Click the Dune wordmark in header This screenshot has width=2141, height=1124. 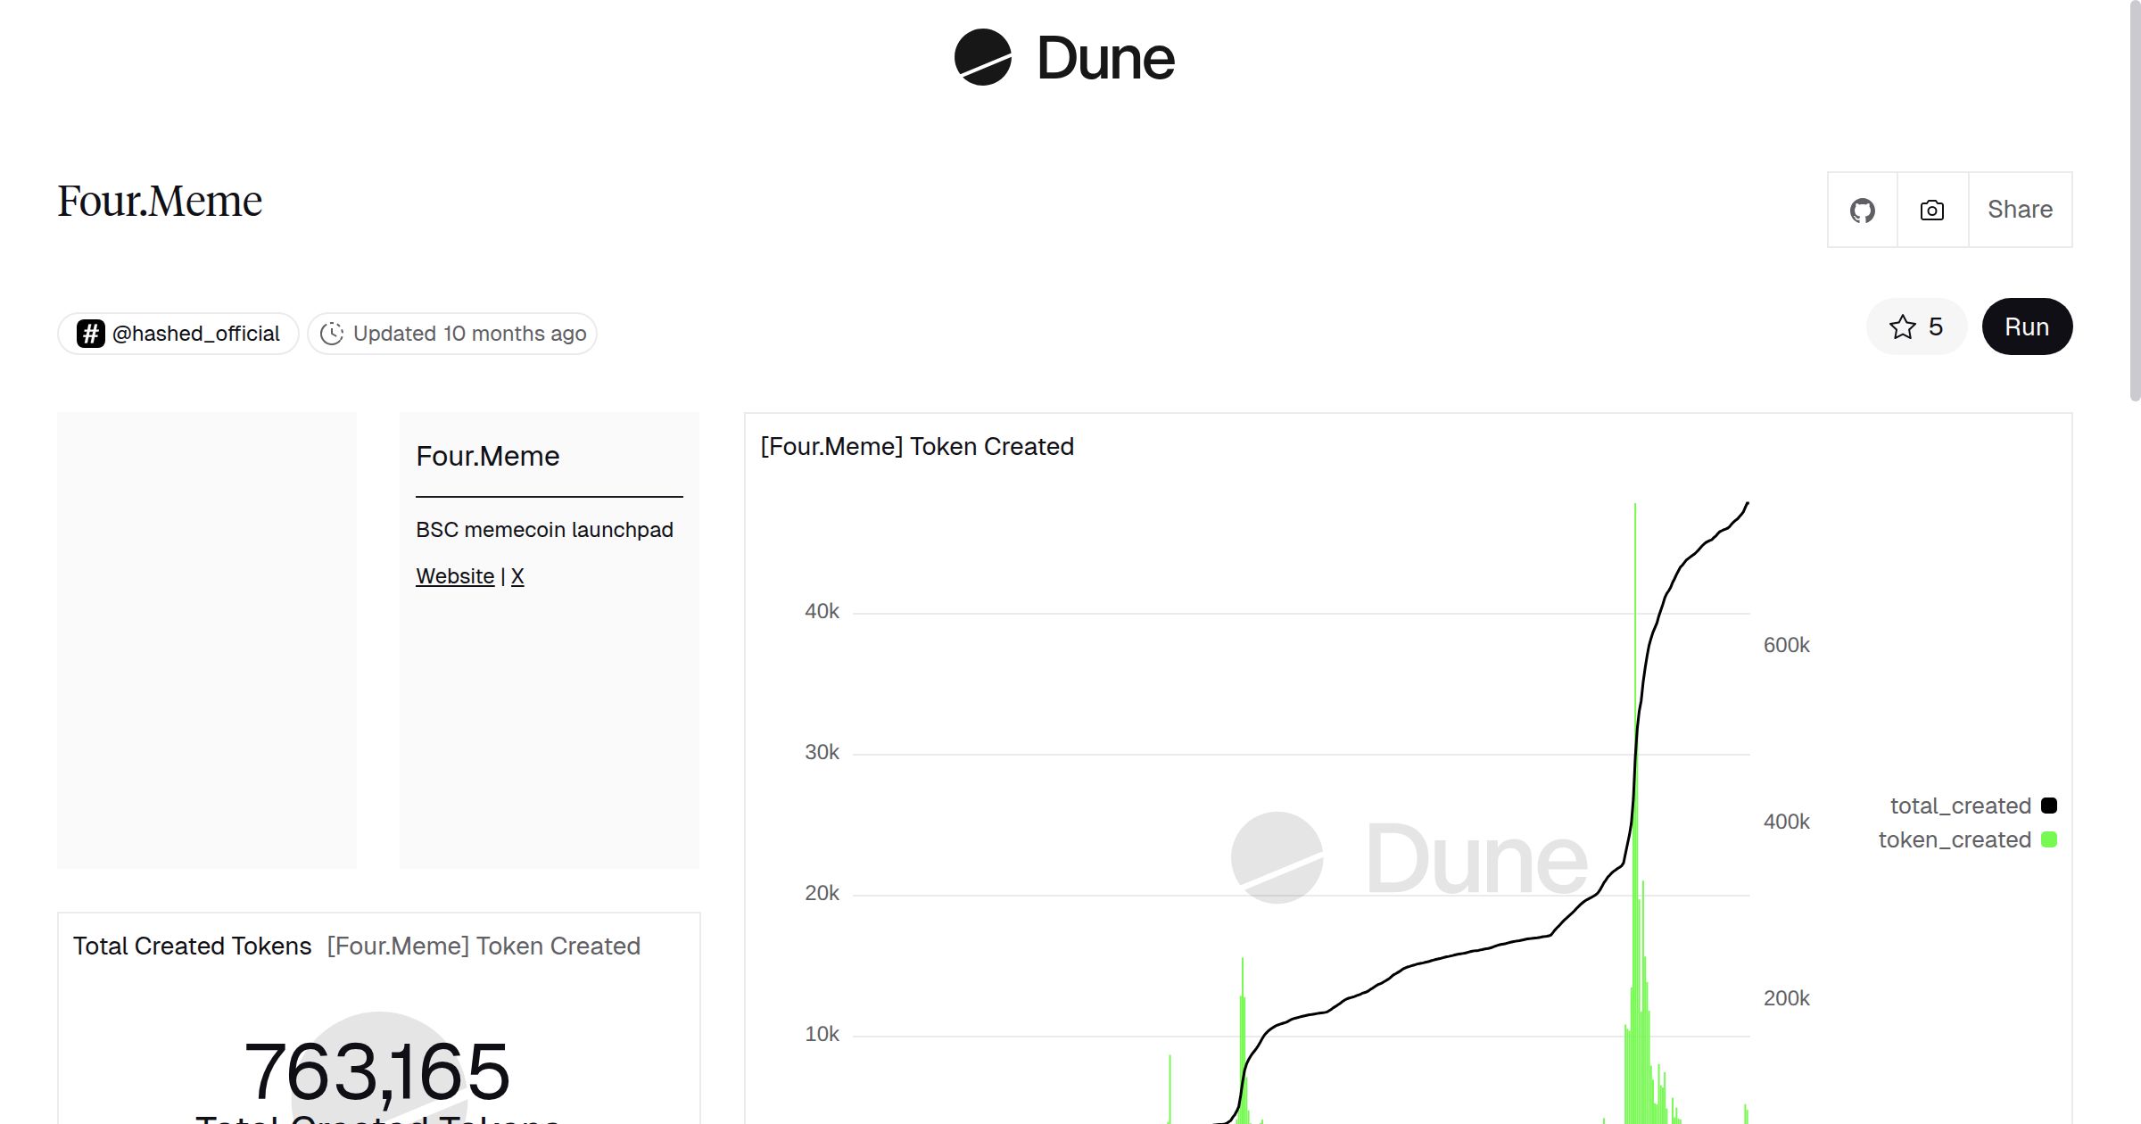1105,59
